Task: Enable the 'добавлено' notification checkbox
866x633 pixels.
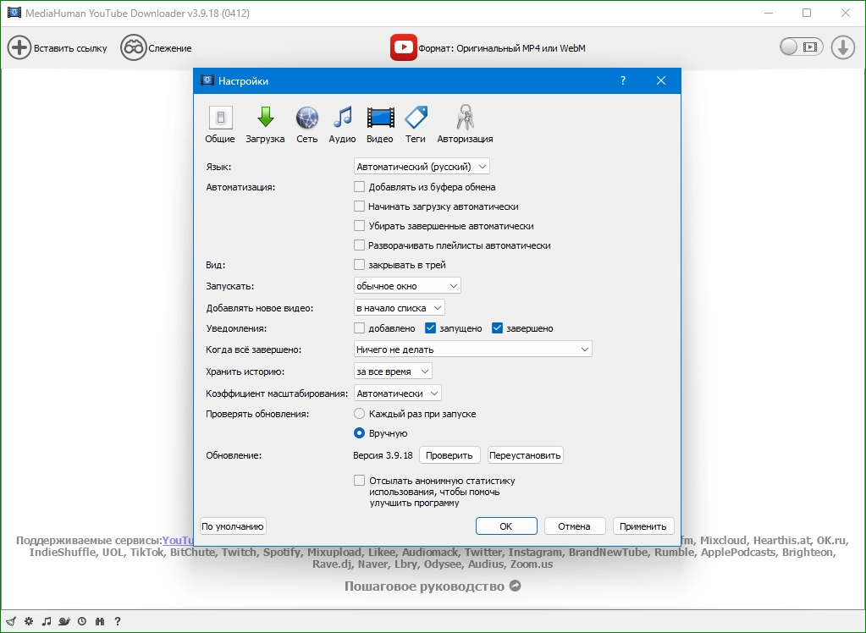Action: (359, 328)
